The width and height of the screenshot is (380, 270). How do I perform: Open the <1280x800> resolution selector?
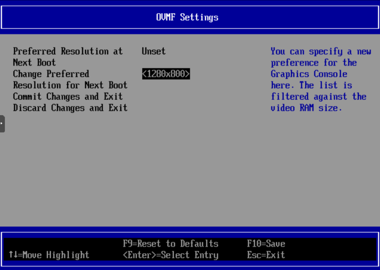166,74
